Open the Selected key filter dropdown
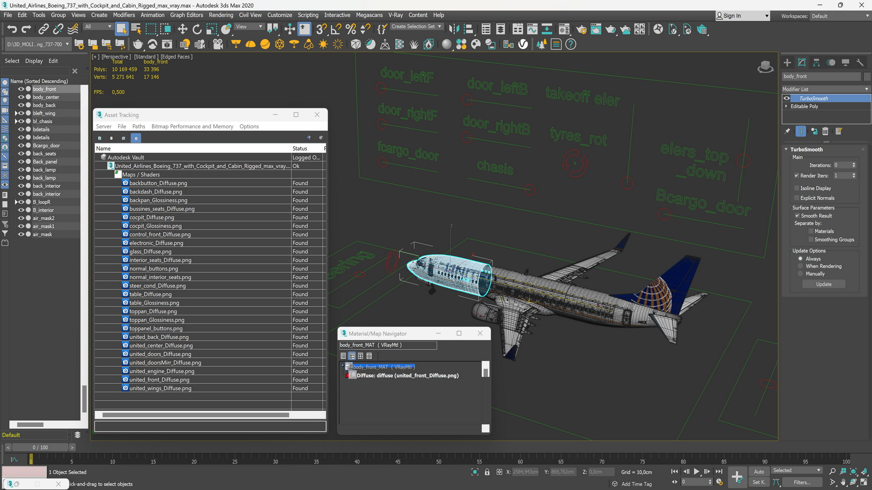The height and width of the screenshot is (490, 872). [x=797, y=470]
